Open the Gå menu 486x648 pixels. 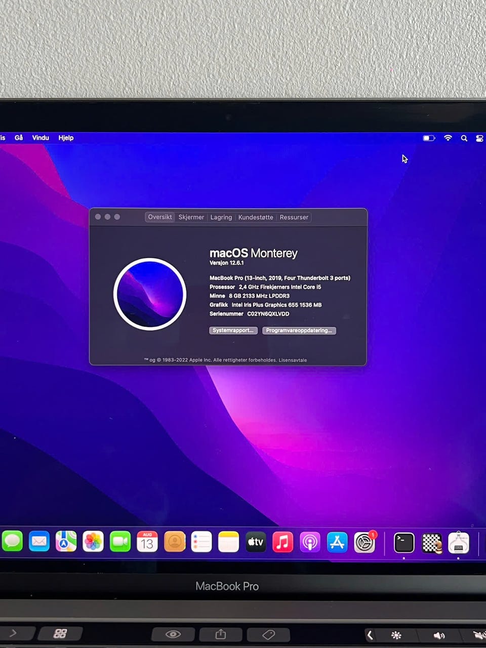point(19,138)
